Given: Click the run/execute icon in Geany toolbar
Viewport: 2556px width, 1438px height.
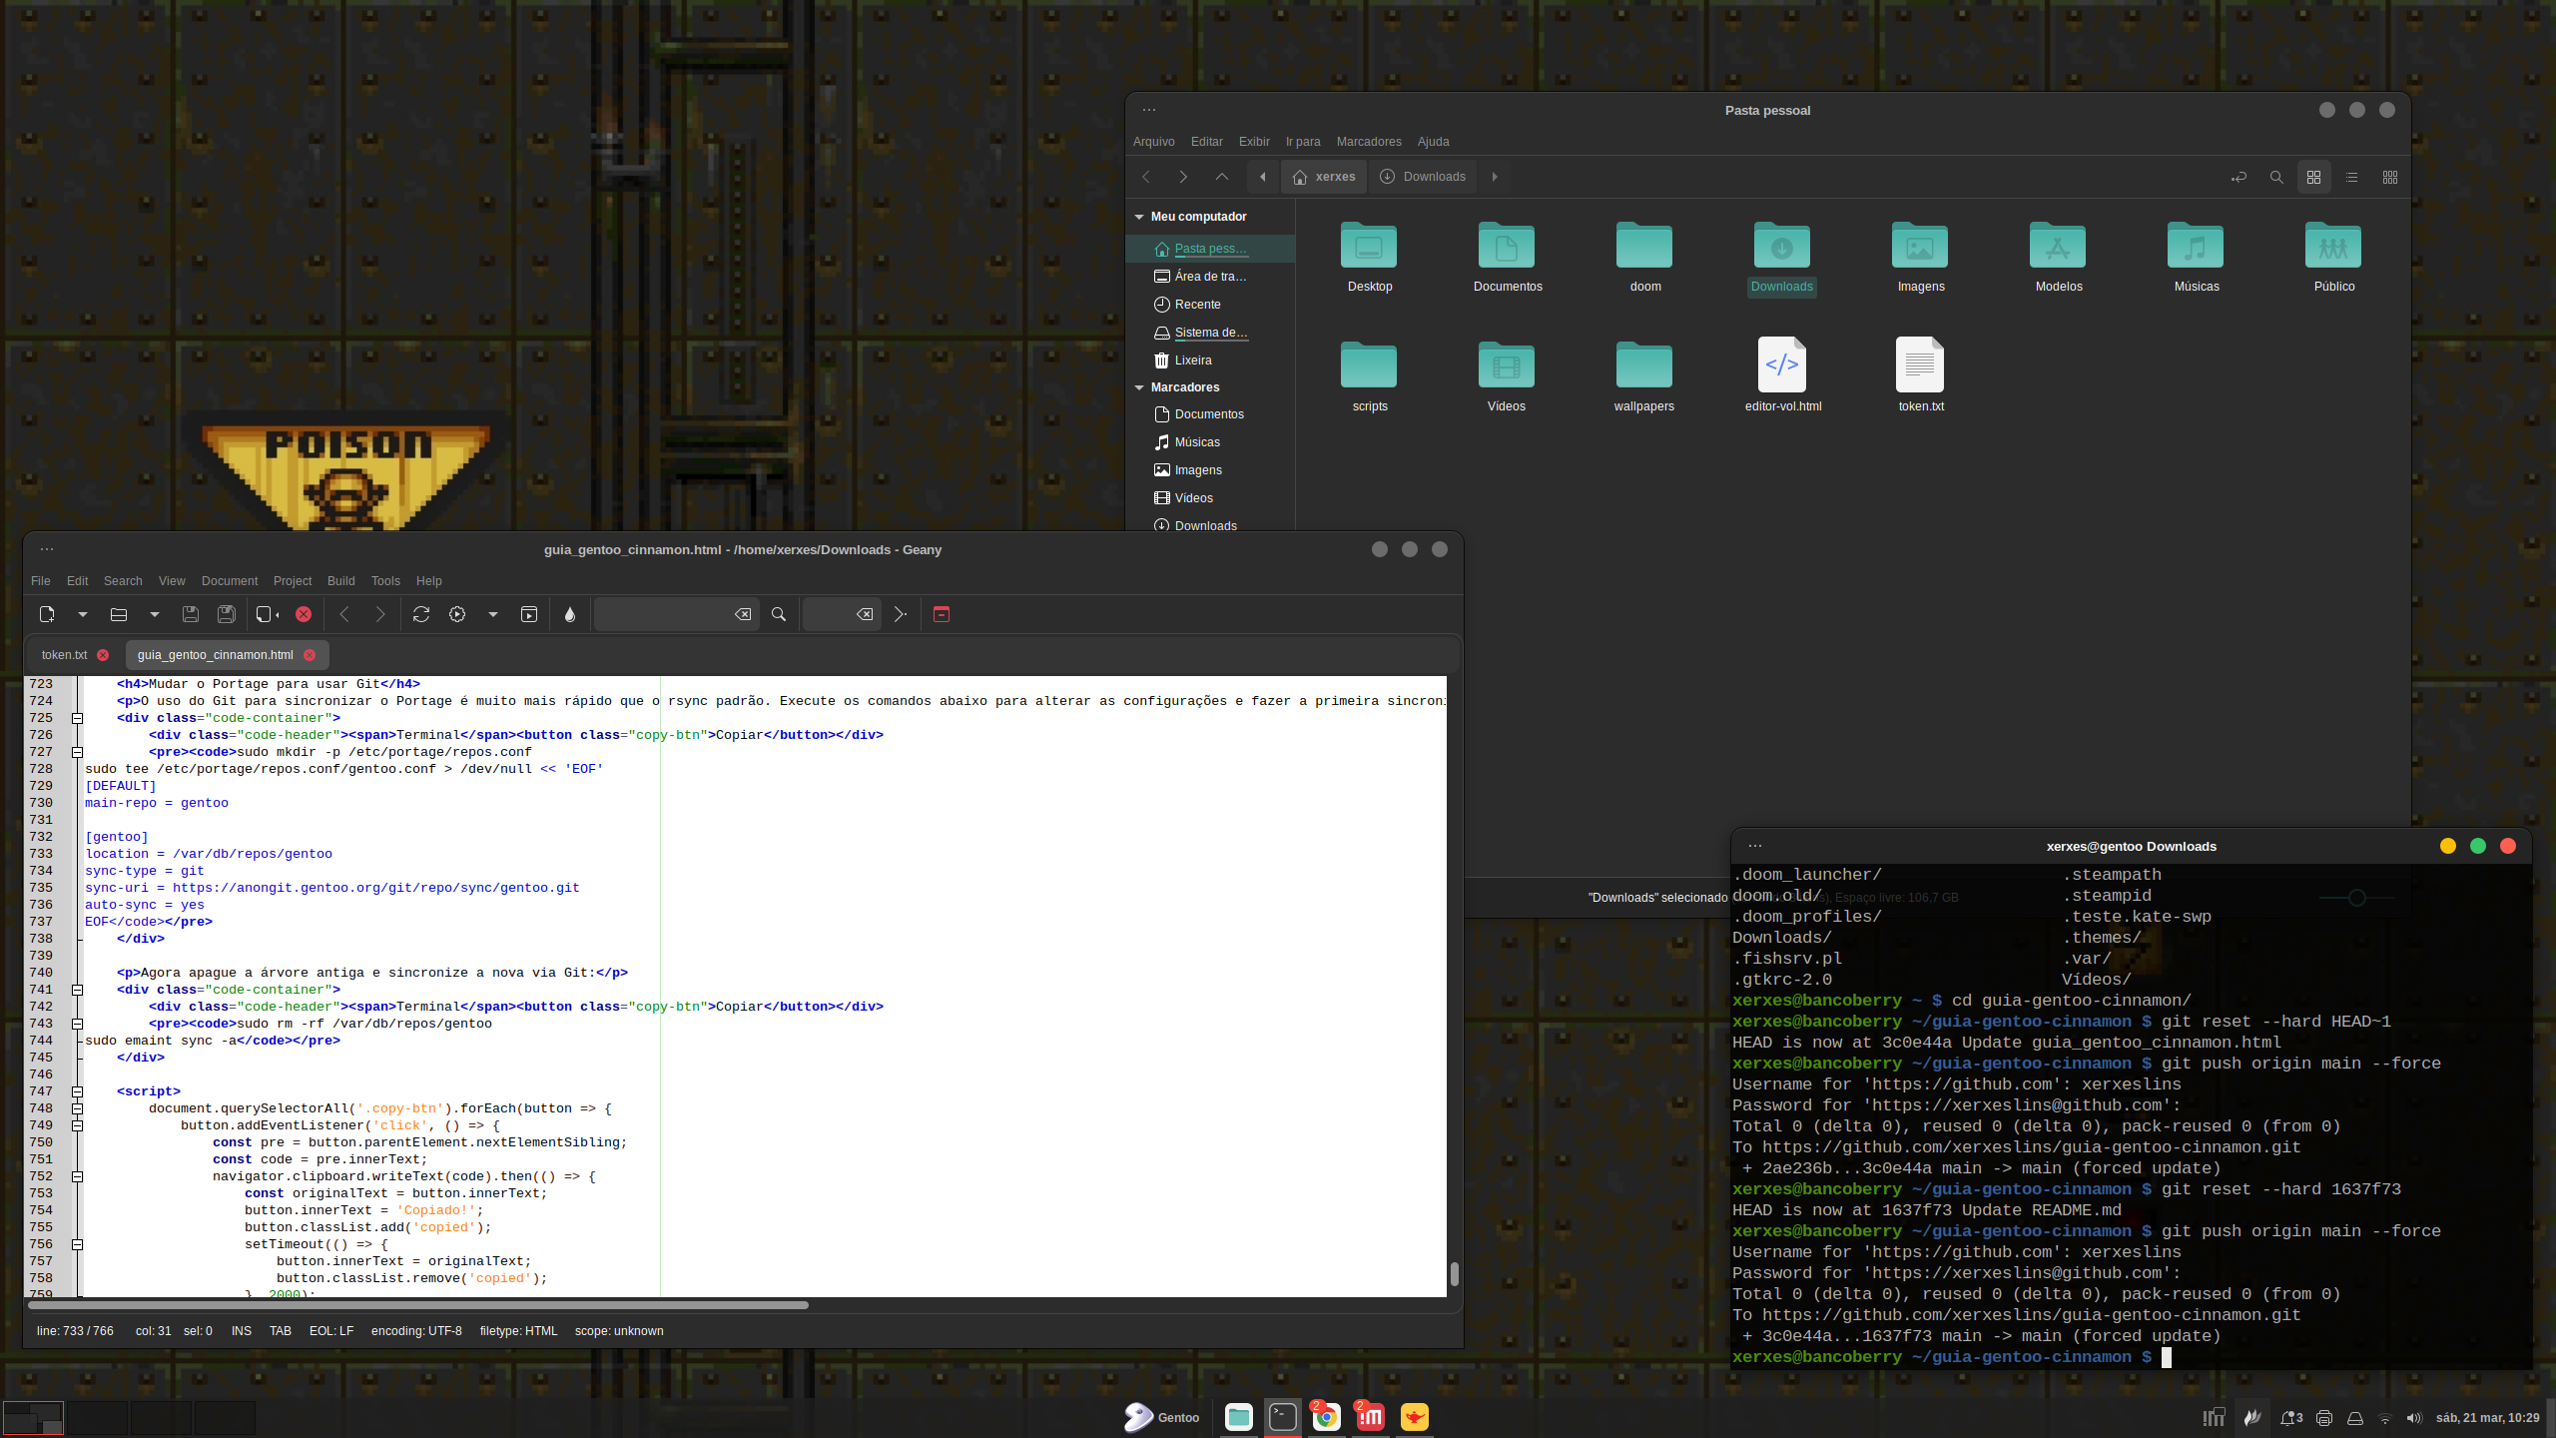Looking at the screenshot, I should tap(529, 614).
